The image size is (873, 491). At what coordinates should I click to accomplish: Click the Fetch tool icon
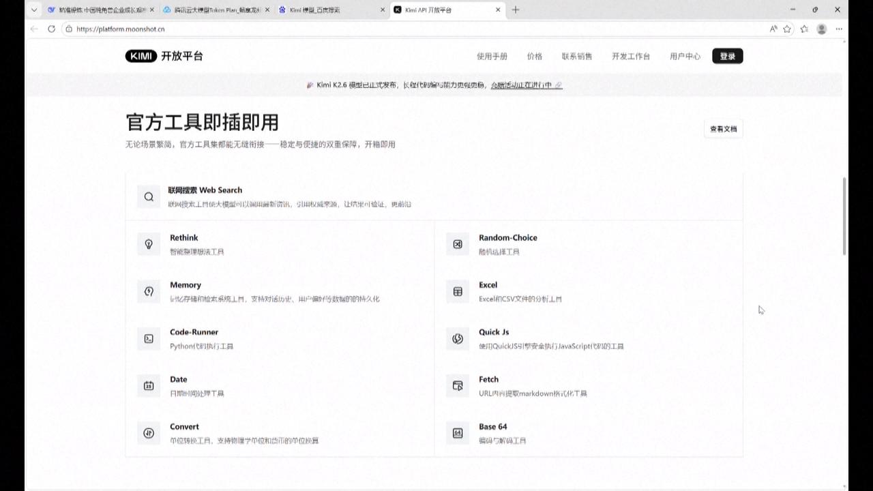coord(458,386)
